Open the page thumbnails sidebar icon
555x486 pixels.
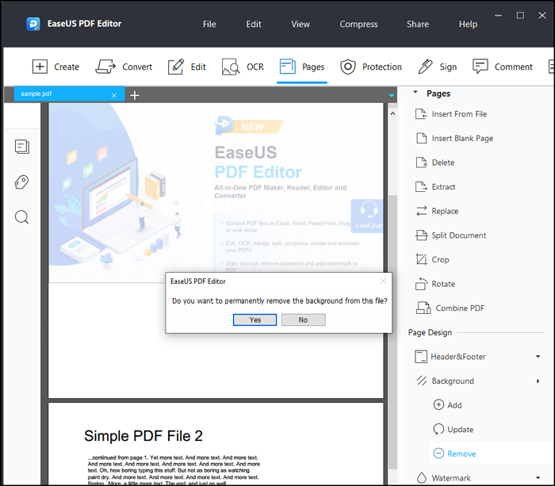click(22, 147)
